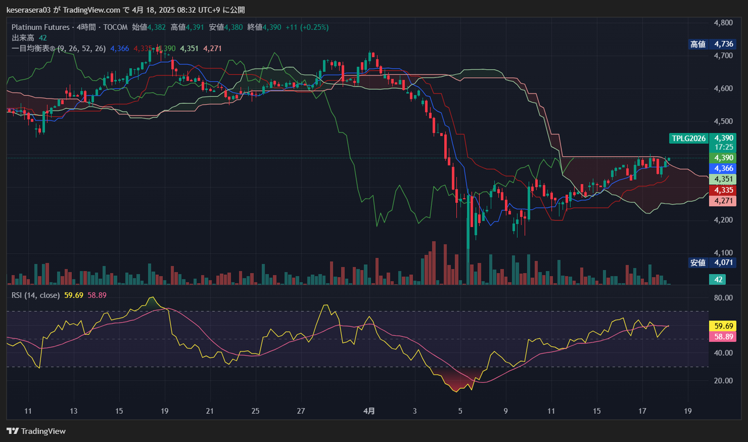This screenshot has width=748, height=442.
Task: Select the 一目均衡表 (9, 26, 52, 26) indicator label
Action: coord(58,49)
